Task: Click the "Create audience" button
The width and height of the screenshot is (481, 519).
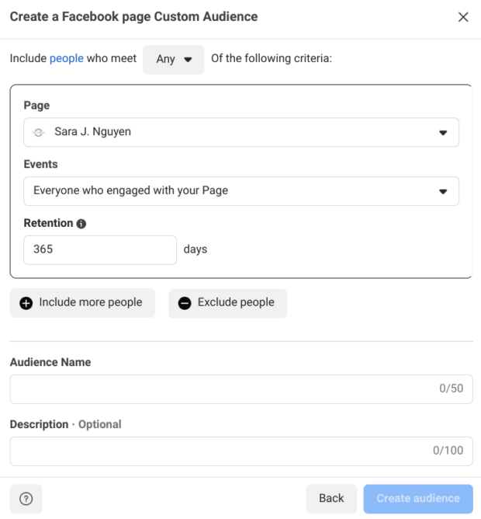Action: 417,499
